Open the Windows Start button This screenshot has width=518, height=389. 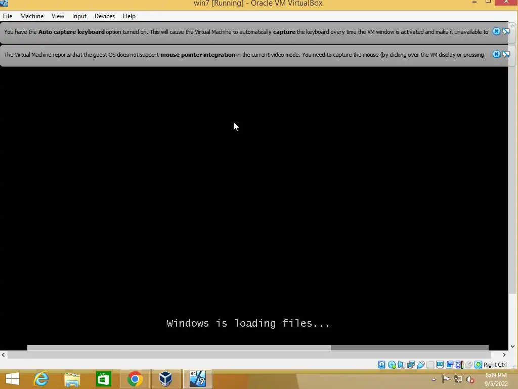tap(13, 379)
